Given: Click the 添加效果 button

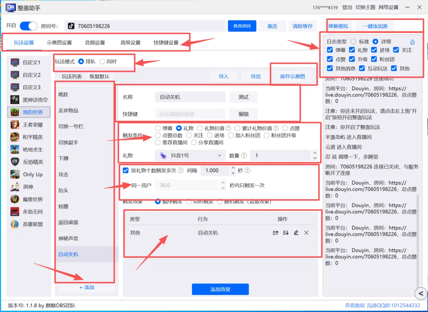Looking at the screenshot, I should coord(220,289).
